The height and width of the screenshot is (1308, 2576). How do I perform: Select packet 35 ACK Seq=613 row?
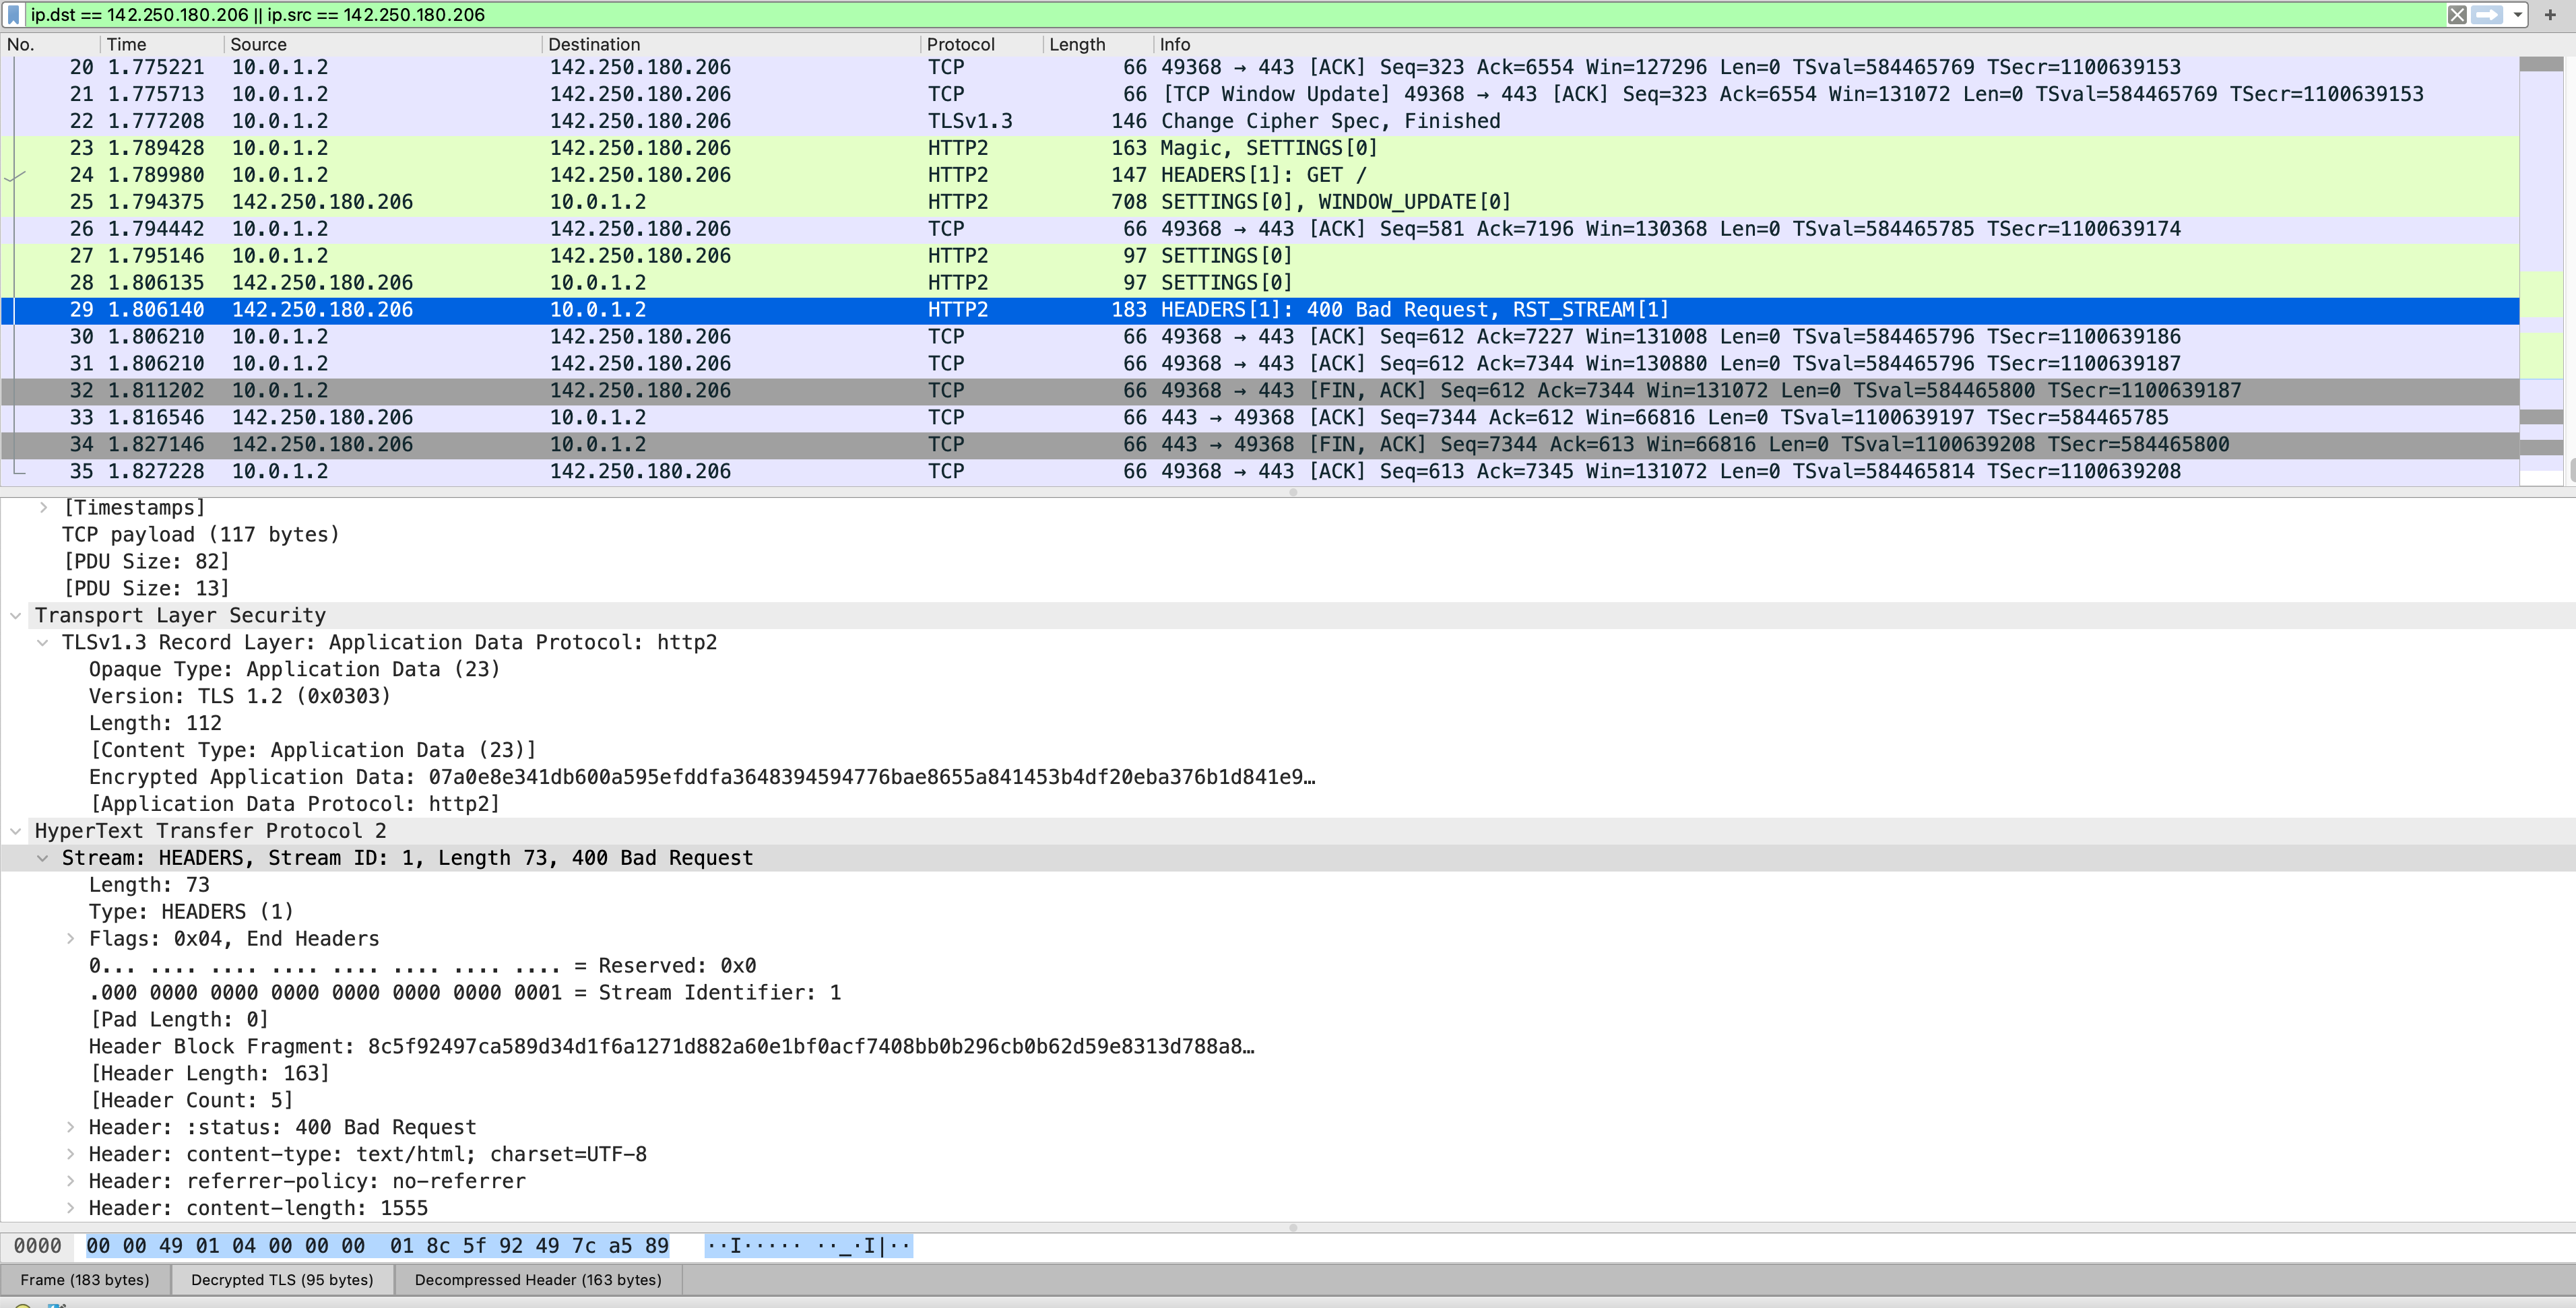pos(1260,472)
